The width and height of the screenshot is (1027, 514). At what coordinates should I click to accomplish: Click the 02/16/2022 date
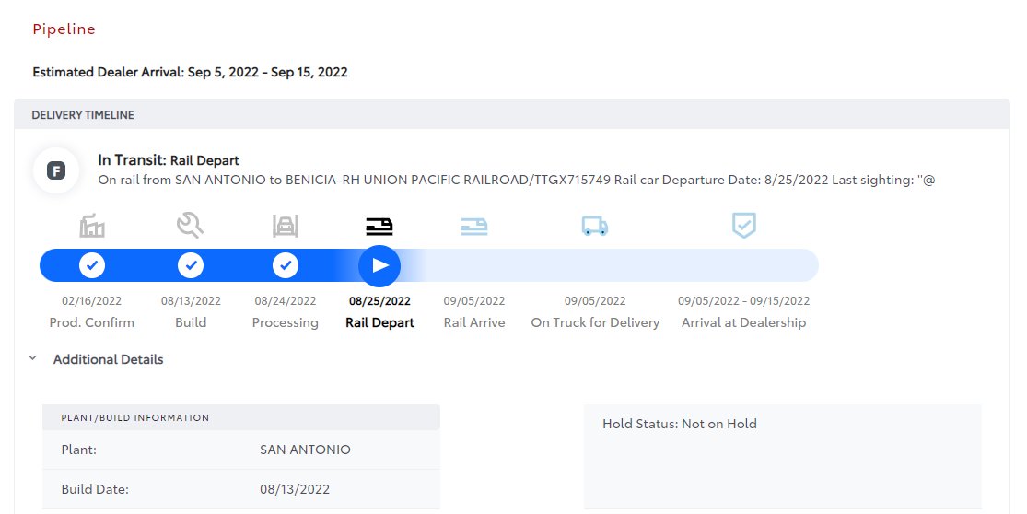[92, 301]
